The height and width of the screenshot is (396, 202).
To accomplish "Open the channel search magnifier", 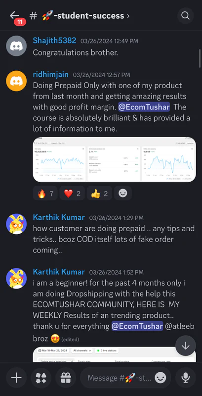I will click(x=185, y=16).
